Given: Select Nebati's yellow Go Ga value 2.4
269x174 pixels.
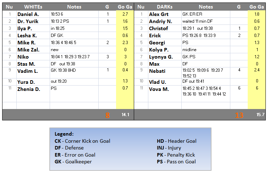Looking at the screenshot, I should (x=257, y=70).
